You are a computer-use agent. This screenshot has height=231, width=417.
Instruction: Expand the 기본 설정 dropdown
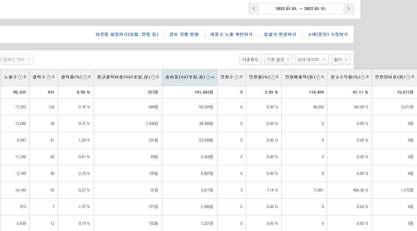pos(278,60)
